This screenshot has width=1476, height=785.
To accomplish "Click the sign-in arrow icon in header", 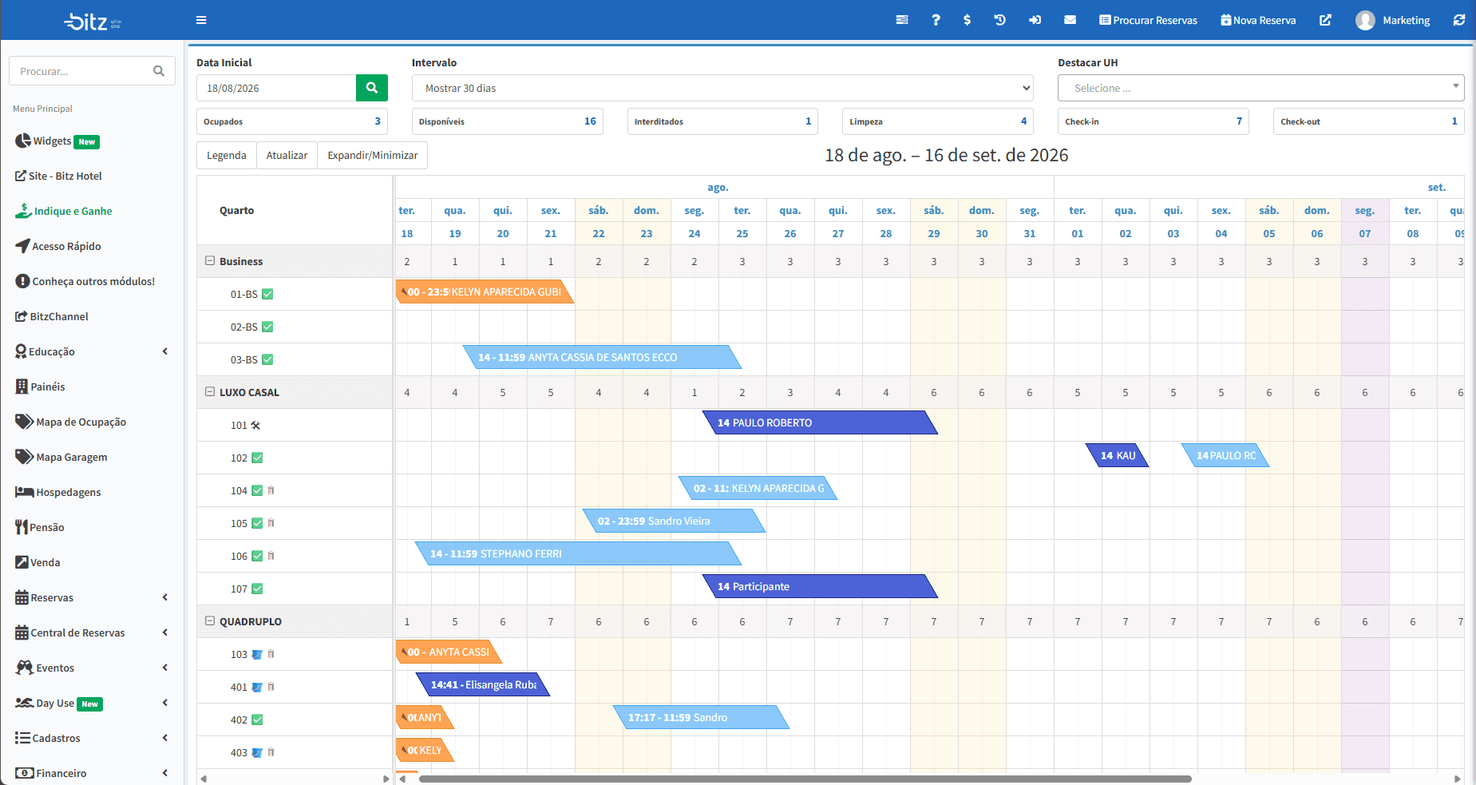I will [1035, 20].
